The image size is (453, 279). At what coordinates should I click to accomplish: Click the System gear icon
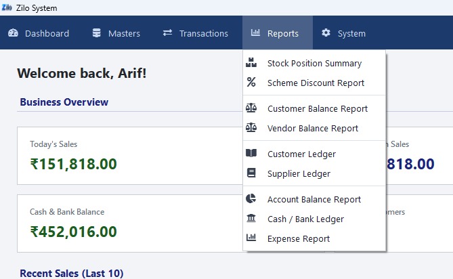point(326,33)
